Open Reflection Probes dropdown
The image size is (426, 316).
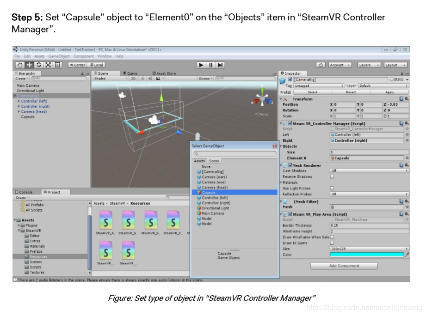(x=369, y=194)
